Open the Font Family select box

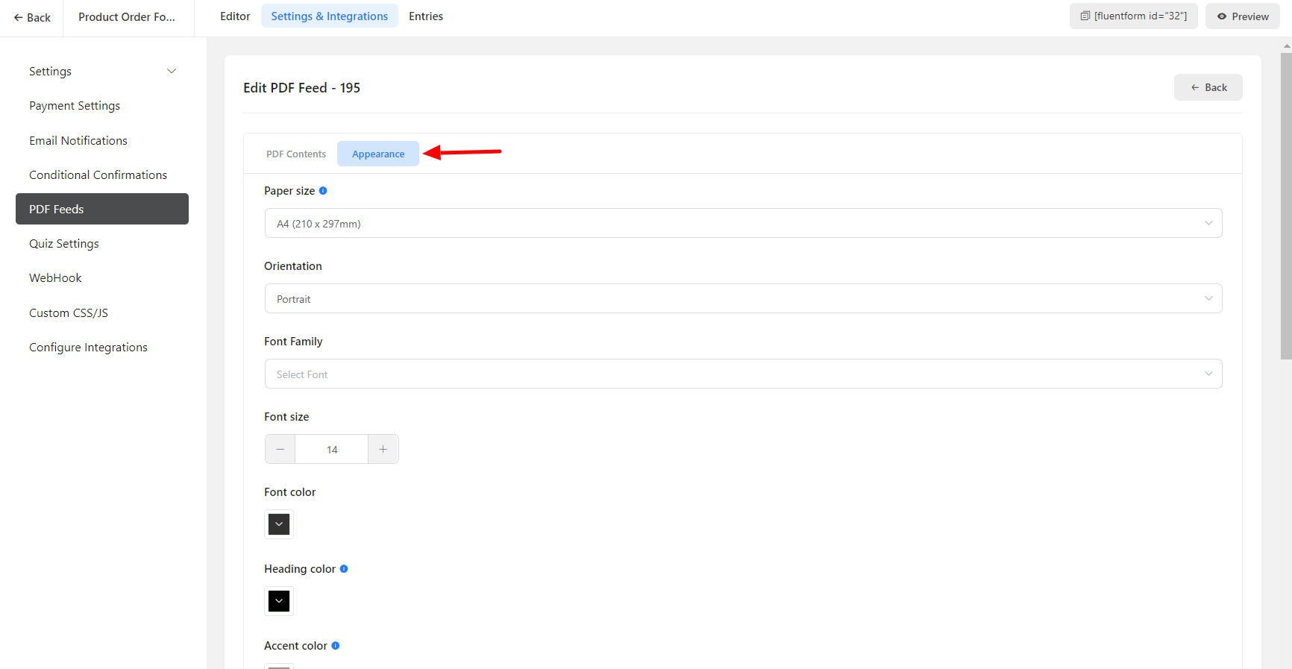743,374
